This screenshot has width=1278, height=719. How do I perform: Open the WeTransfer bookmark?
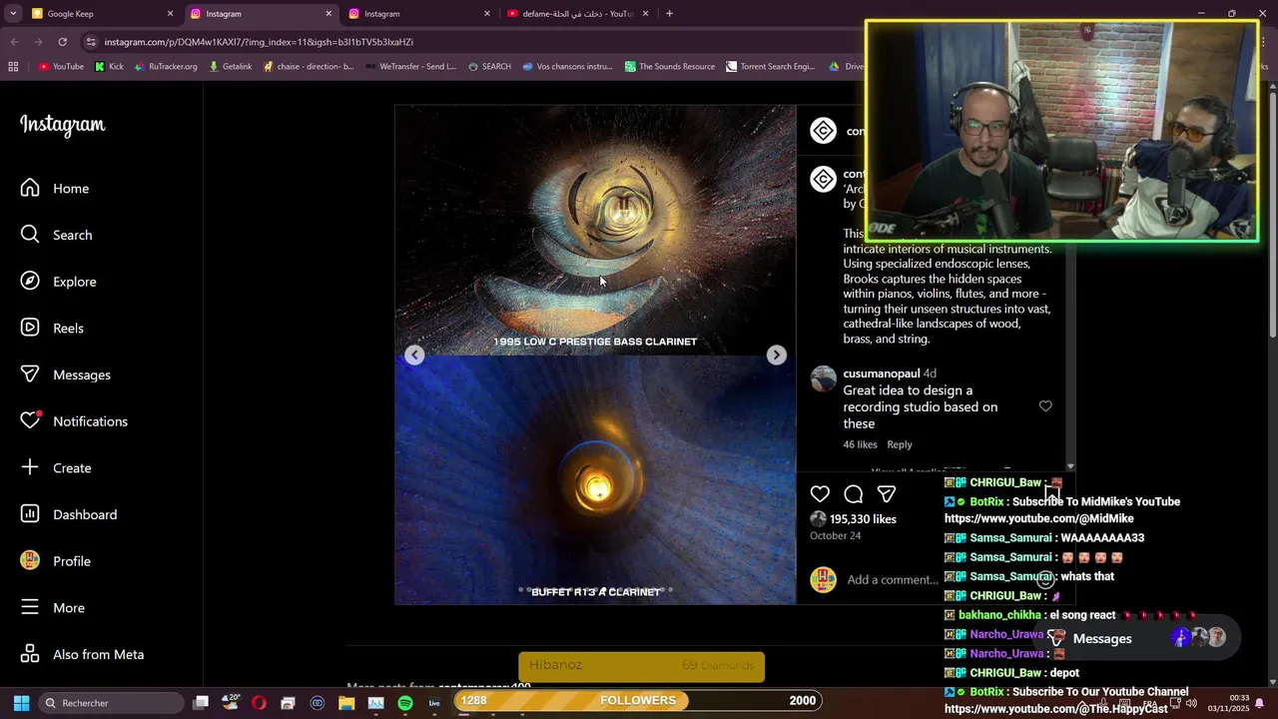(x=409, y=67)
